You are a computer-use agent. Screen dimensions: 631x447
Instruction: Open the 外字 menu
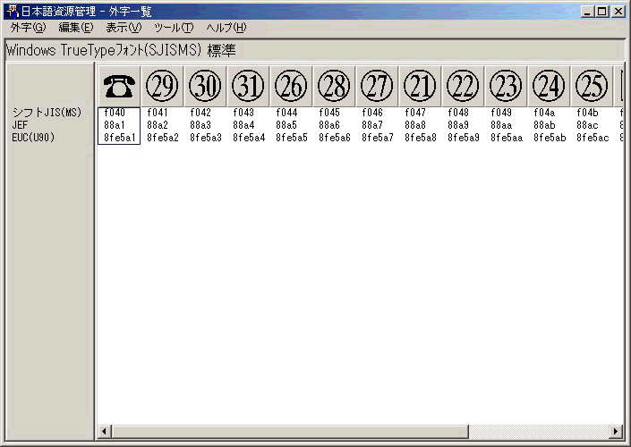(27, 28)
